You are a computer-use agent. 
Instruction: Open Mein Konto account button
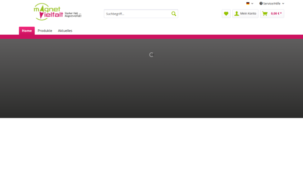pos(245,14)
